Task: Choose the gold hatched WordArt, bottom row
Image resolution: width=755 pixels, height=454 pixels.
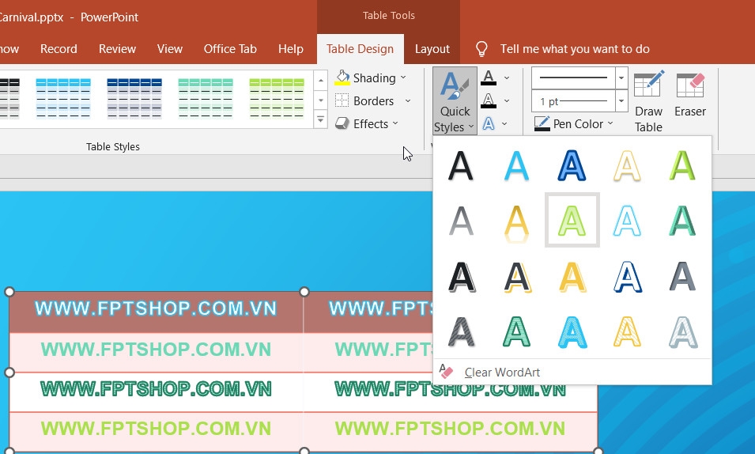Action: click(627, 331)
